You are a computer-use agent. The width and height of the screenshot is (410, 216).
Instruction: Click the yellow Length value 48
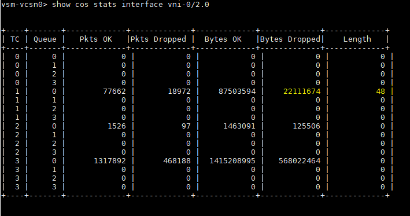381,91
